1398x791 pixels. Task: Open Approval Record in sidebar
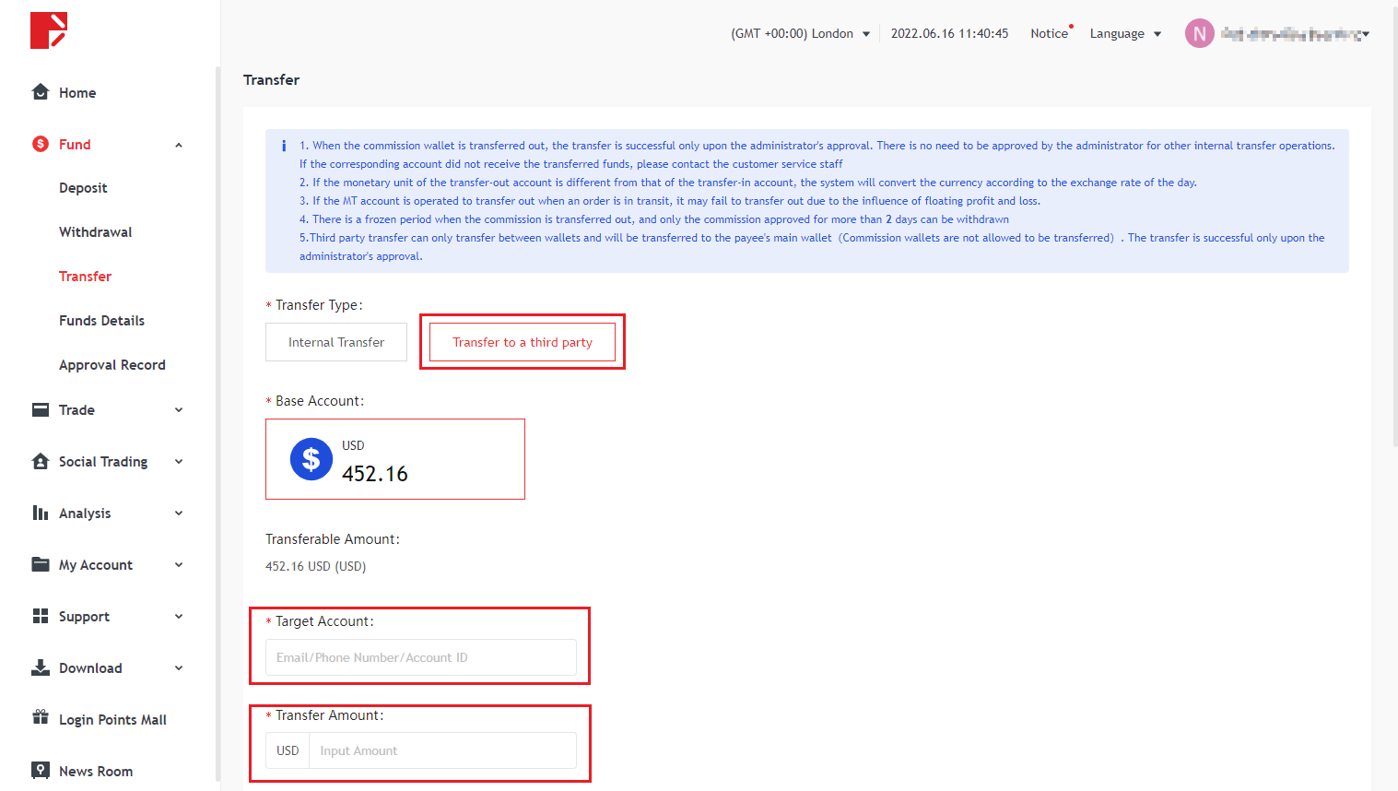pos(112,365)
